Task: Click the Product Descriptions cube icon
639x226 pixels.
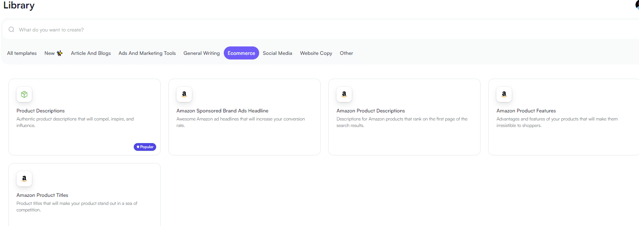Action: 24,94
